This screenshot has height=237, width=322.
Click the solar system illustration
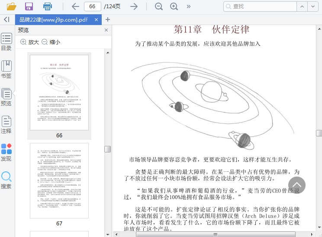coord(213,106)
